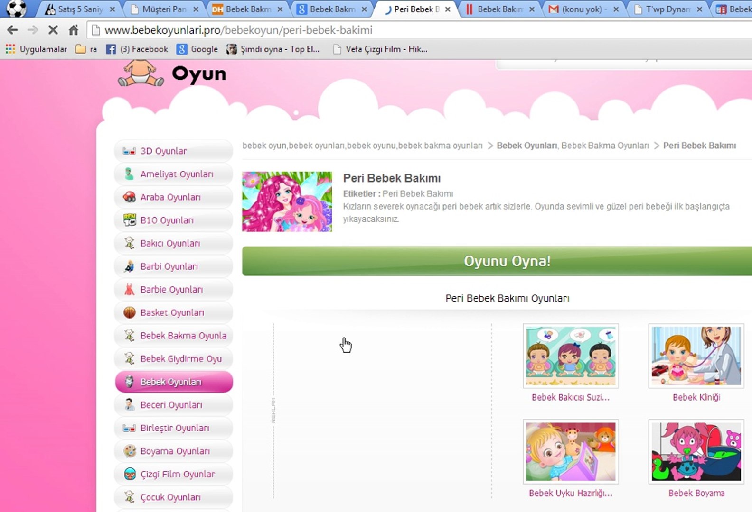
Task: Click the green 'Oyunu Oyna!' button
Action: pos(497,261)
